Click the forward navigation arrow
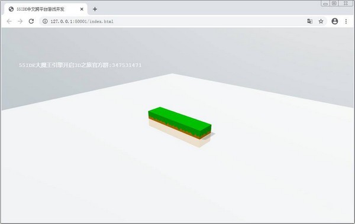Image resolution: width=355 pixels, height=224 pixels. click(20, 21)
